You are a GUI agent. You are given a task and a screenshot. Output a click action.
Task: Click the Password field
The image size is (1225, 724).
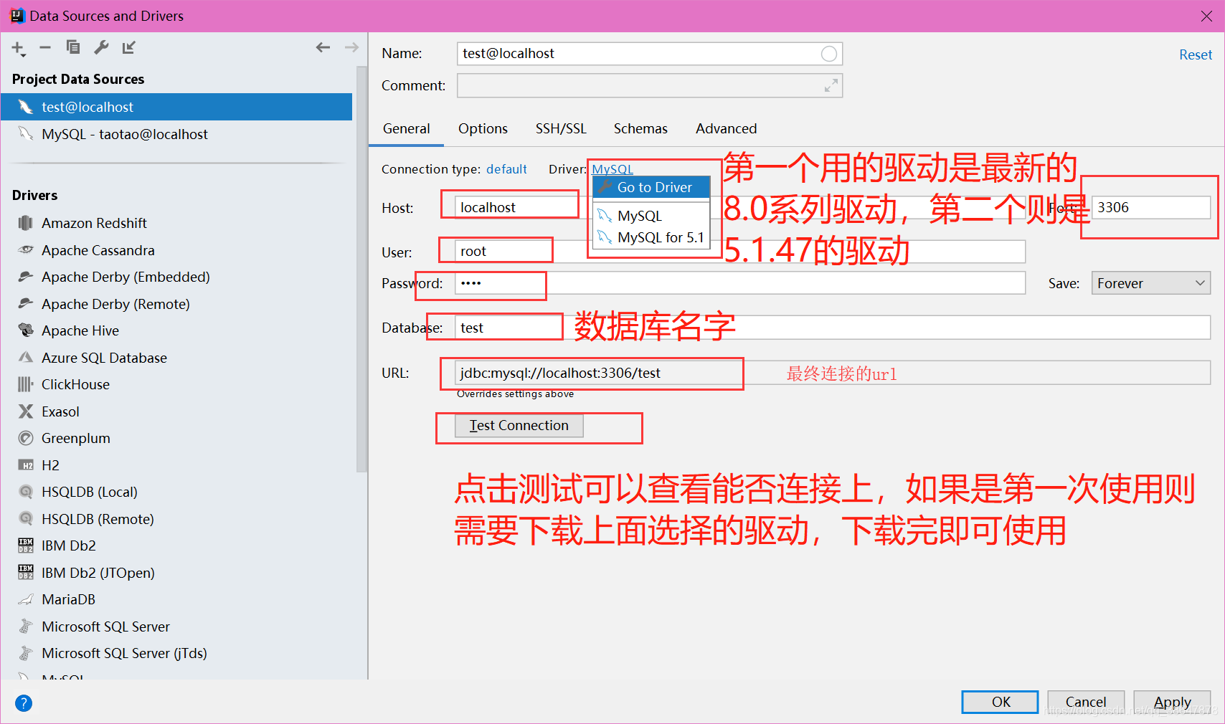pyautogui.click(x=739, y=283)
